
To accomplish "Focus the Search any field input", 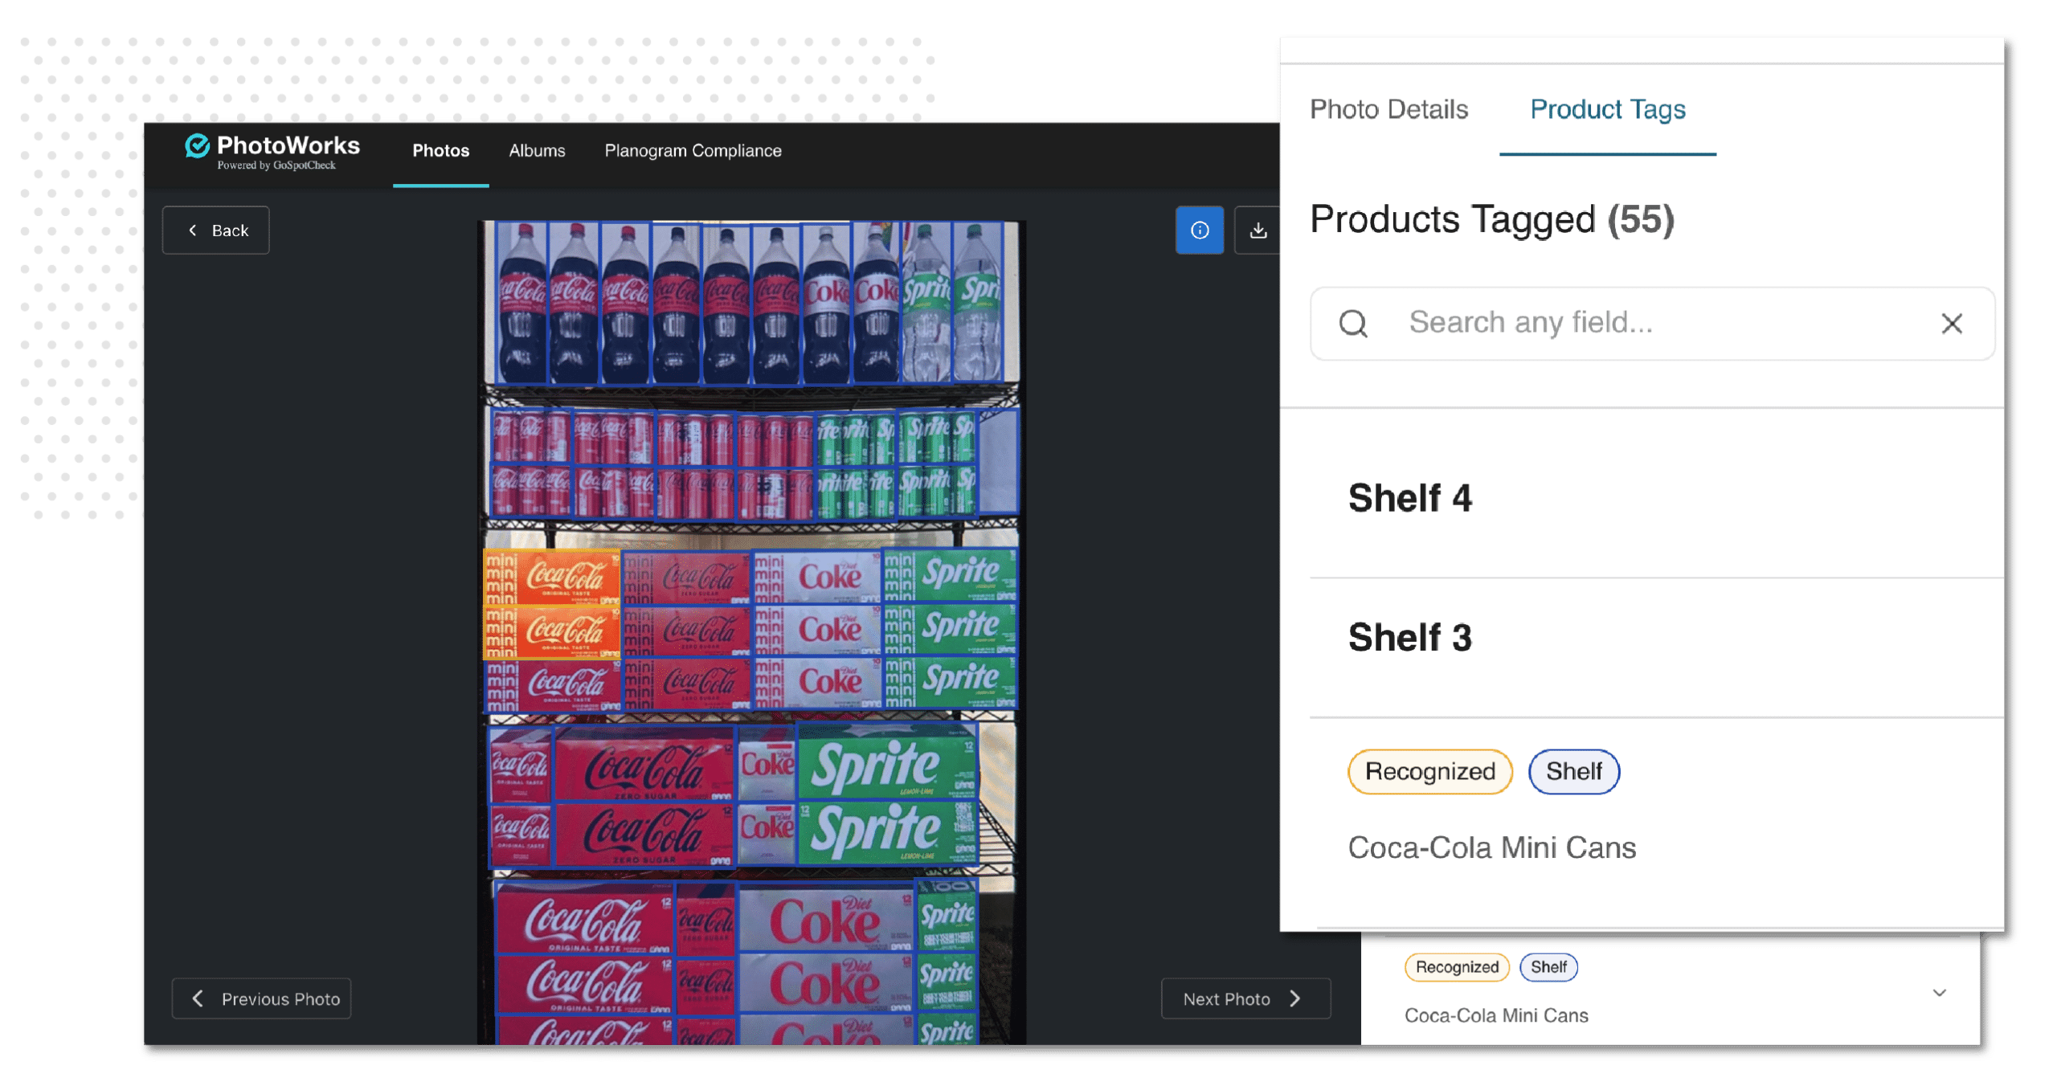I will pyautogui.click(x=1652, y=324).
